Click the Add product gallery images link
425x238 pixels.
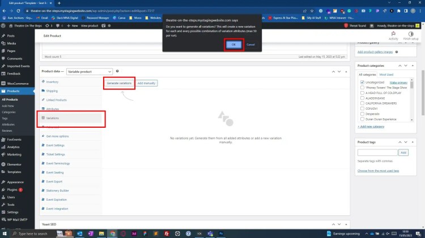(x=375, y=52)
